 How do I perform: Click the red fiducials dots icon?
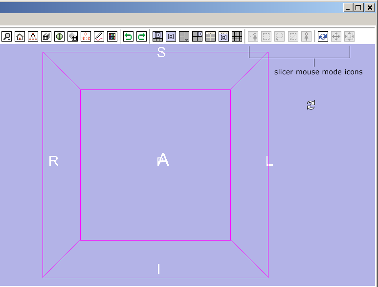pos(86,36)
